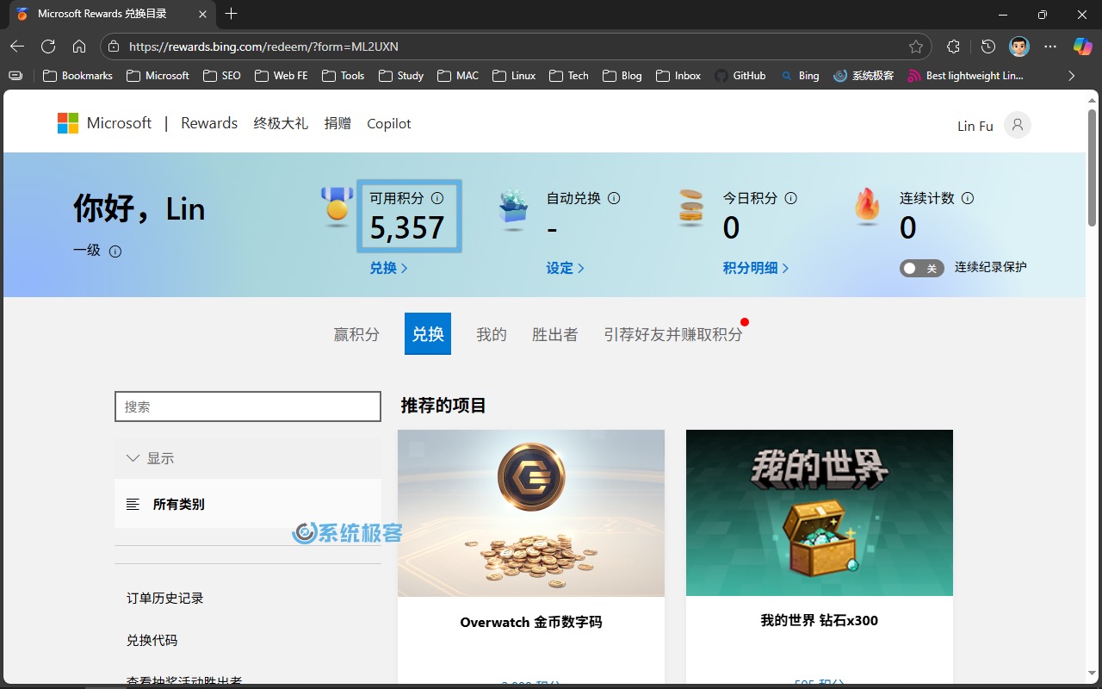Image resolution: width=1102 pixels, height=689 pixels.
Task: Click the Lin Fu account avatar icon
Action: [x=1018, y=125]
